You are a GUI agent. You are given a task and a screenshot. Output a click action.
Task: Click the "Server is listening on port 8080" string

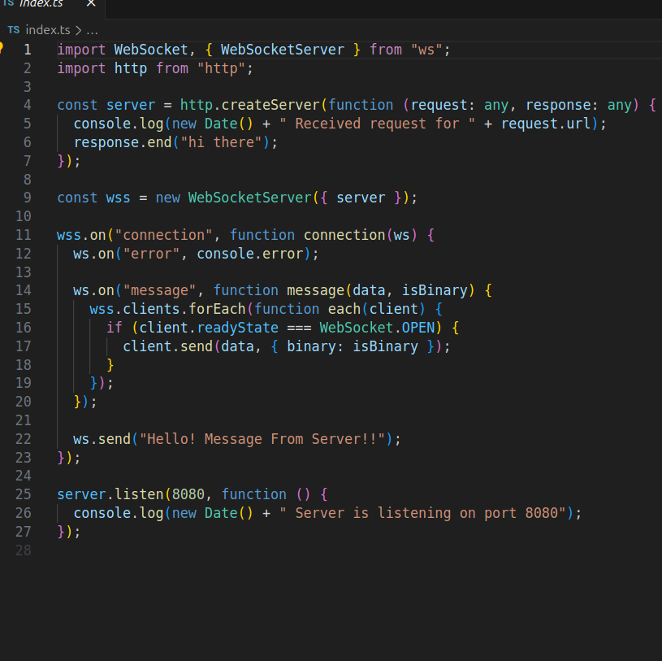(422, 513)
